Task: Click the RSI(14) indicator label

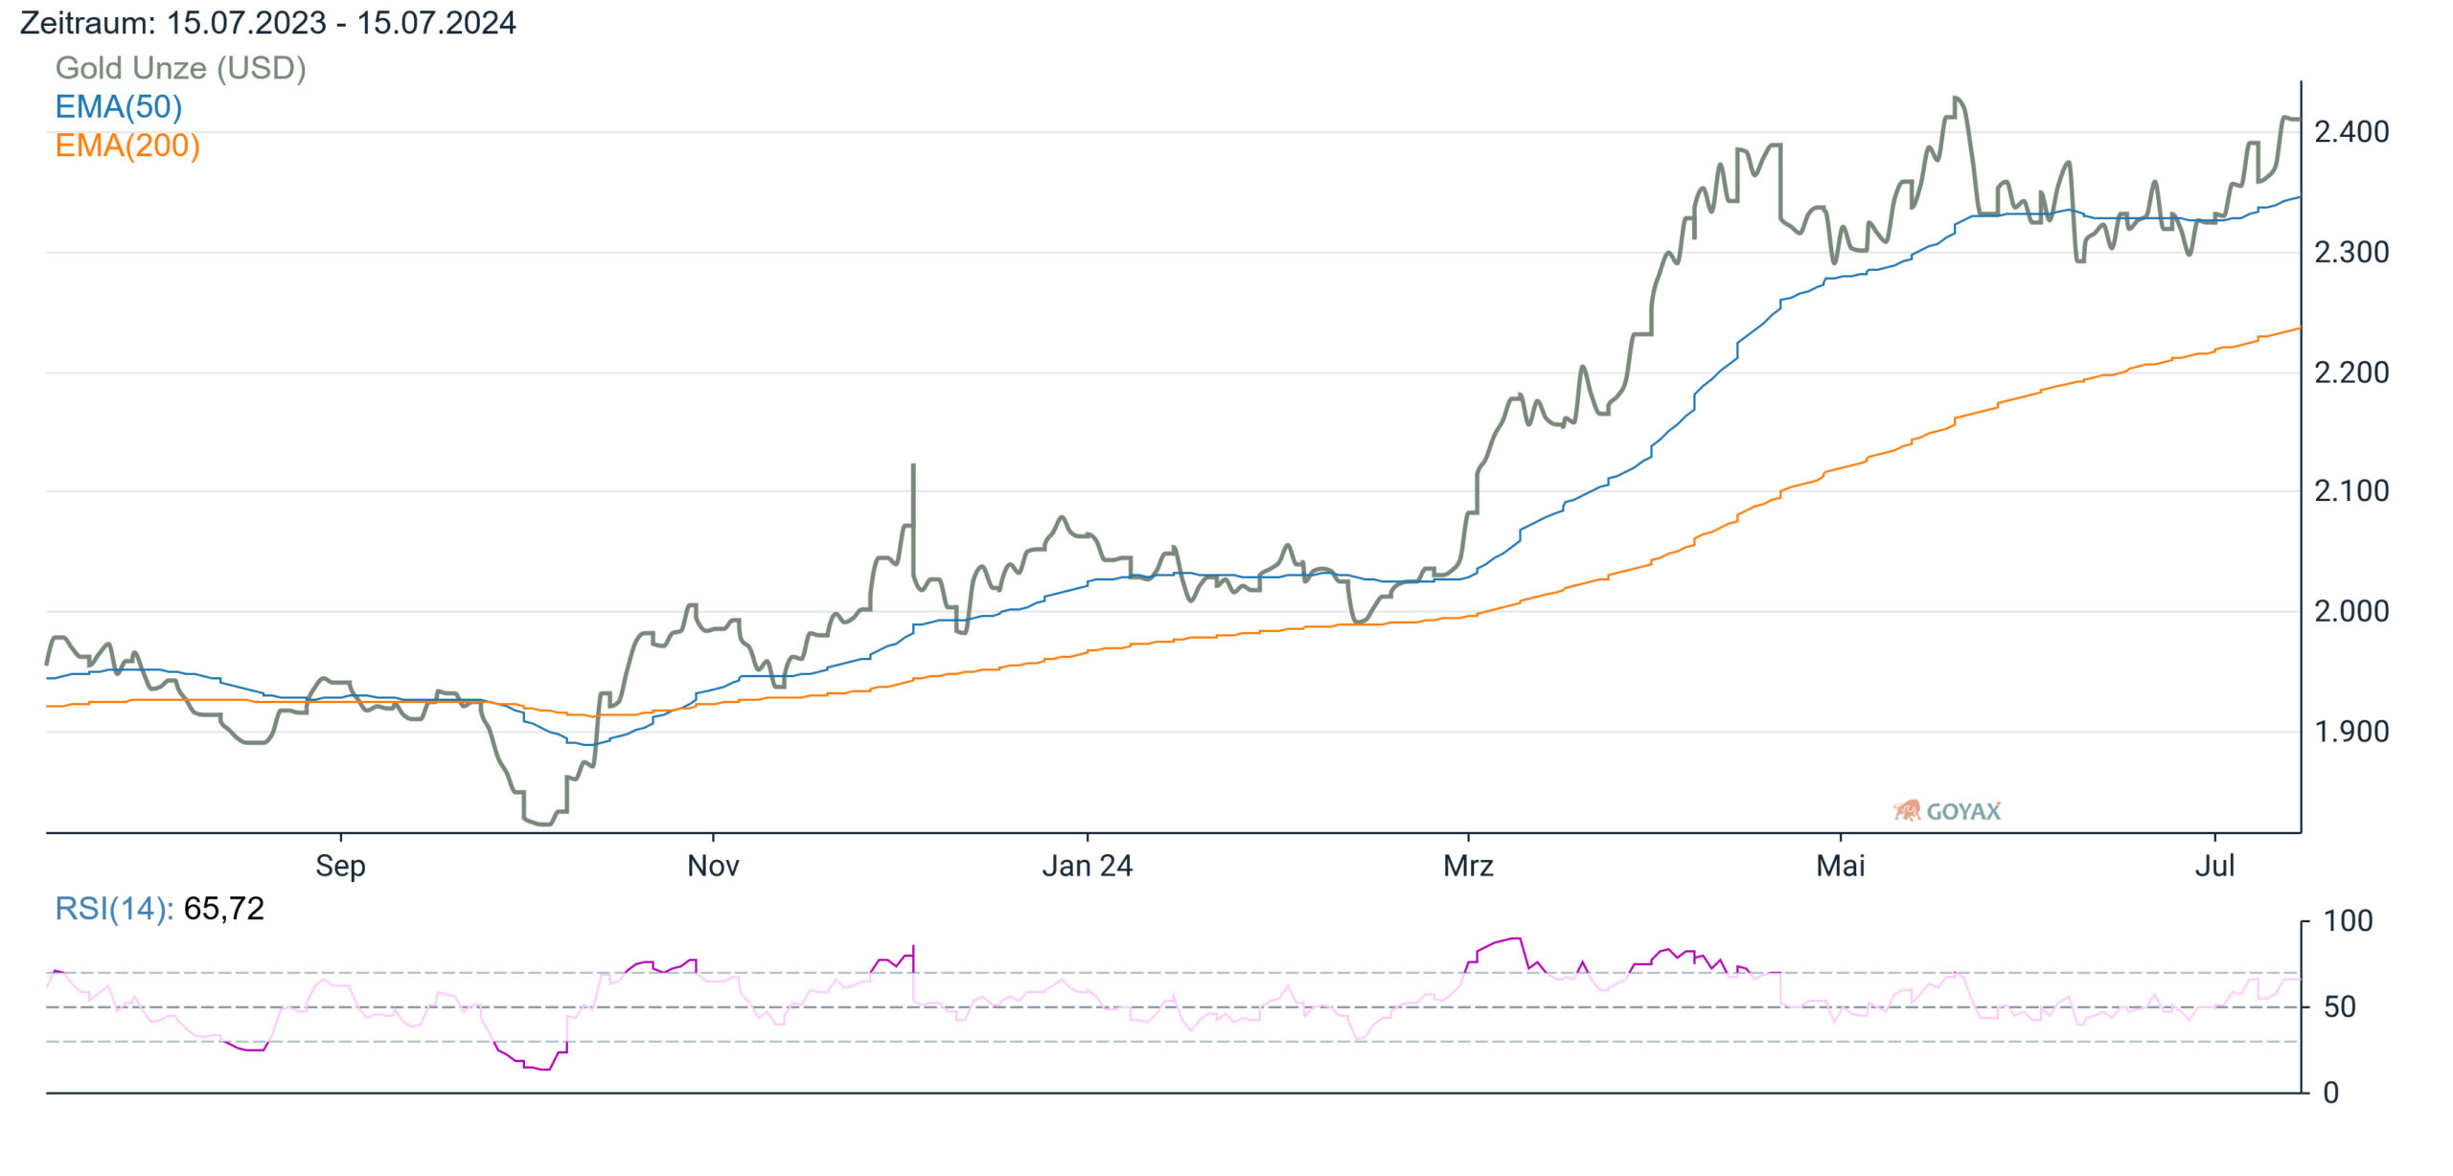Action: pyautogui.click(x=114, y=908)
